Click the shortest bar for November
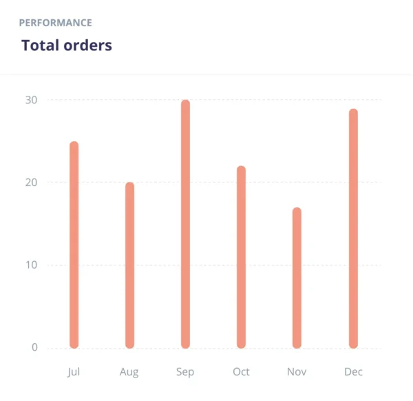413x401 pixels. click(x=297, y=278)
